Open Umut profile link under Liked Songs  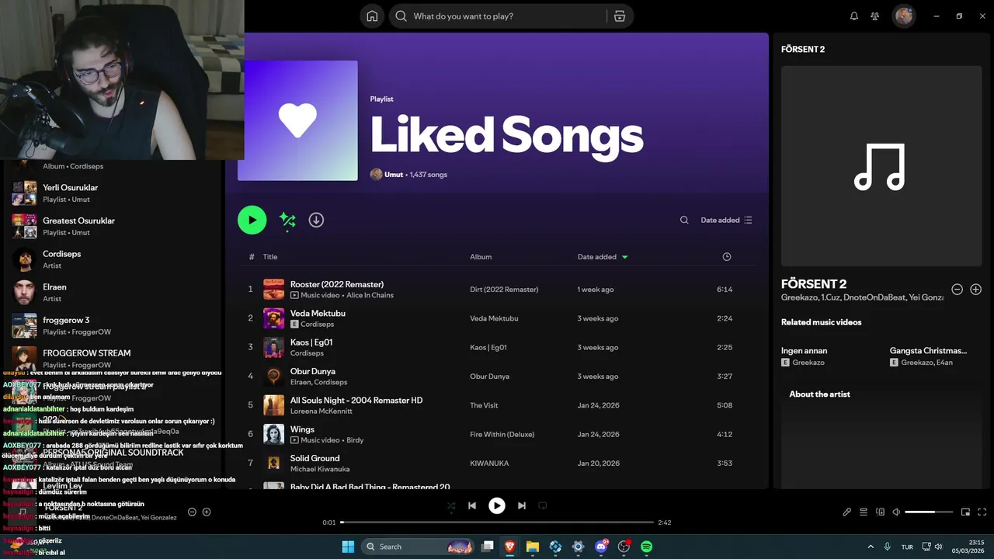point(394,175)
